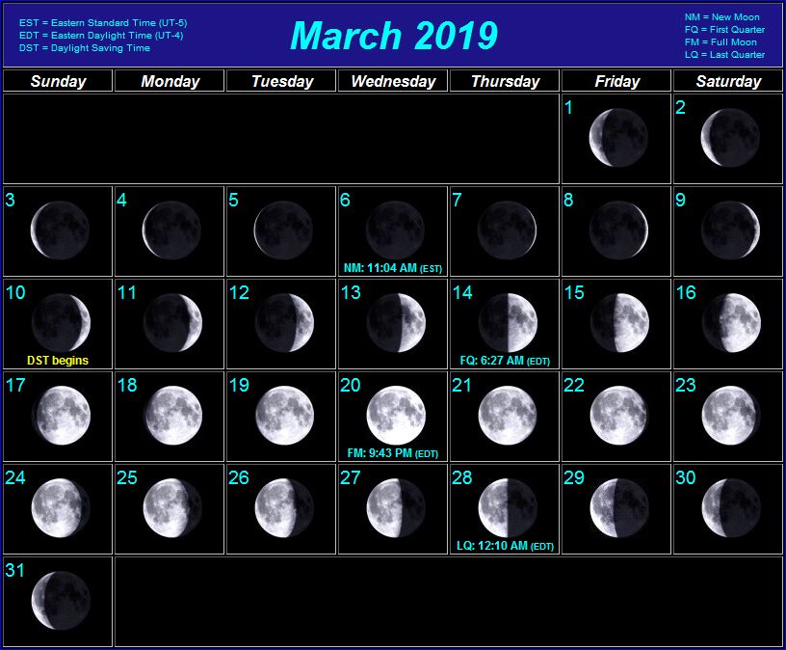Screen dimensions: 786x650
Task: Click the Saturday column header
Action: pos(728,81)
